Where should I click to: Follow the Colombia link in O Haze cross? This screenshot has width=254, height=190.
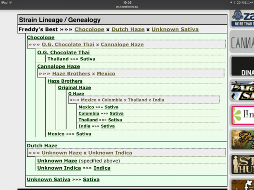pyautogui.click(x=112, y=100)
